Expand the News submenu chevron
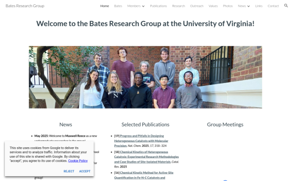The image size is (291, 181). (x=248, y=6)
